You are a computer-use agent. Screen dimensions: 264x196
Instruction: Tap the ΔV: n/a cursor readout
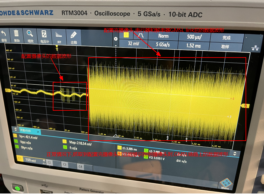(x=182, y=161)
